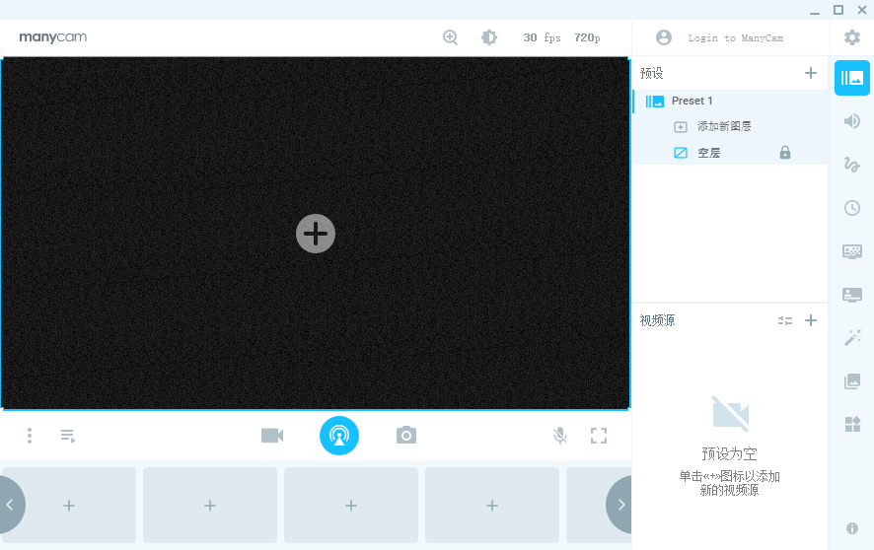This screenshot has height=550, width=874.
Task: Click the crossed-out camera empty-preset icon
Action: click(x=730, y=414)
